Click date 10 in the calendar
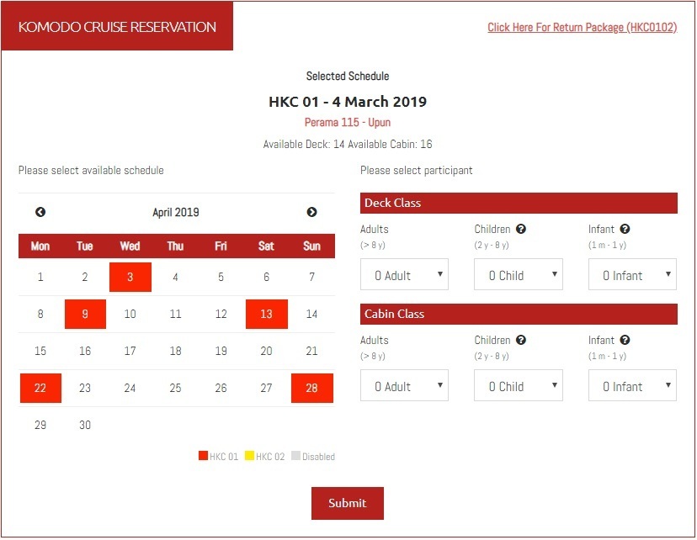Viewport: 697px width, 540px height. [130, 314]
